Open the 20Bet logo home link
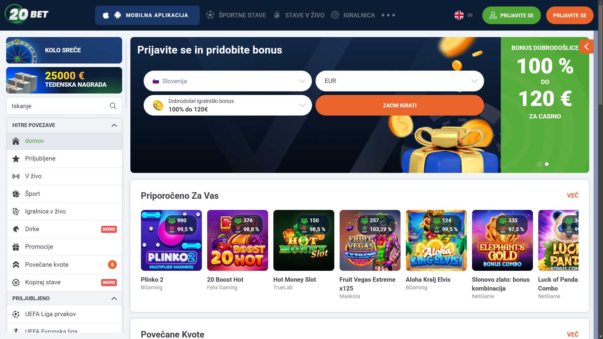Viewport: 603px width, 339px height. click(27, 14)
